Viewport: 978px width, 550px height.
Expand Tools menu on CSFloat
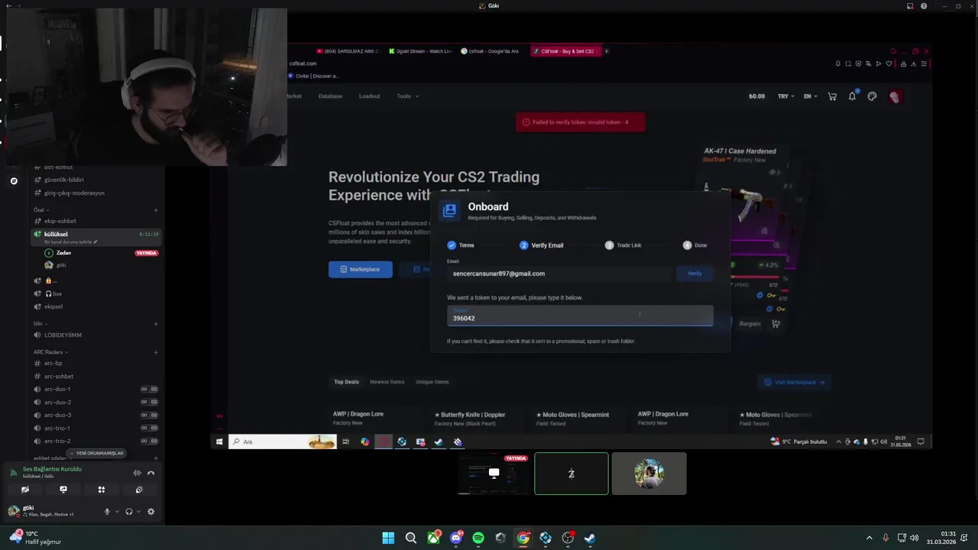(407, 96)
